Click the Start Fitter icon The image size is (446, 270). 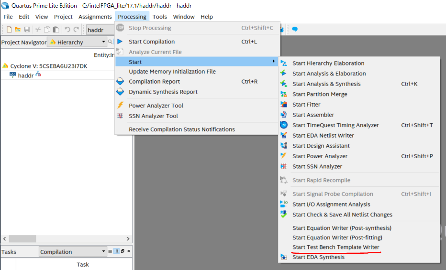pos(284,104)
